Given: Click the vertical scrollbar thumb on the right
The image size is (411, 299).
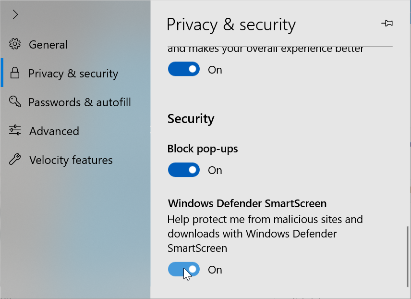Looking at the screenshot, I should click(x=408, y=255).
